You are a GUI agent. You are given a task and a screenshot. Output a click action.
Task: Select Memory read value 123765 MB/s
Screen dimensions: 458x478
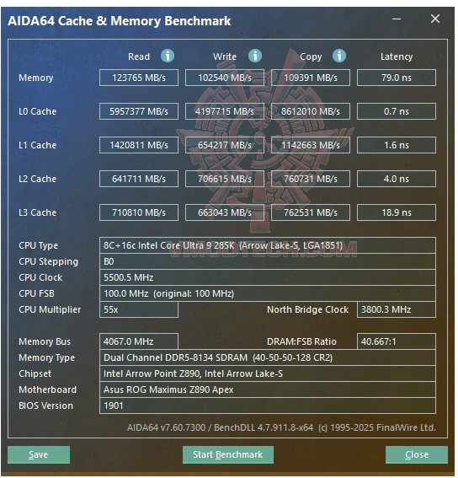click(x=139, y=78)
